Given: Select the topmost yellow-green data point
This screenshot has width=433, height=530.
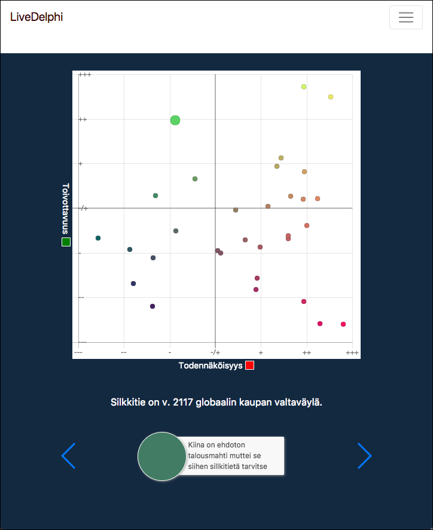Looking at the screenshot, I should [x=304, y=87].
